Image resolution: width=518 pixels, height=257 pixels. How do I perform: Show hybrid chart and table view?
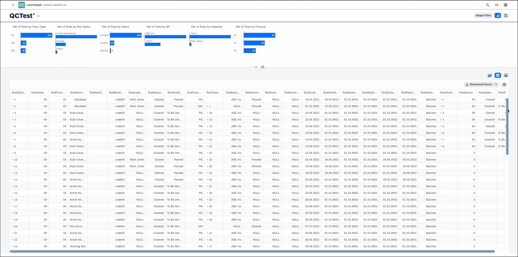click(506, 75)
